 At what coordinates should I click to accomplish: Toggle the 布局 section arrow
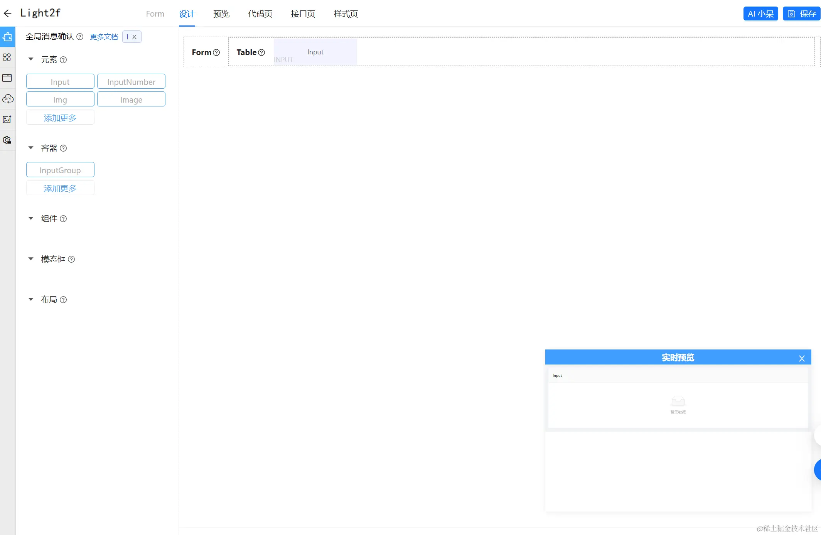pos(31,299)
